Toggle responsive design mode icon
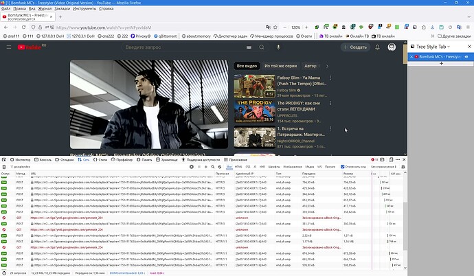Image resolution: width=474 pixels, height=276 pixels. coord(391,159)
